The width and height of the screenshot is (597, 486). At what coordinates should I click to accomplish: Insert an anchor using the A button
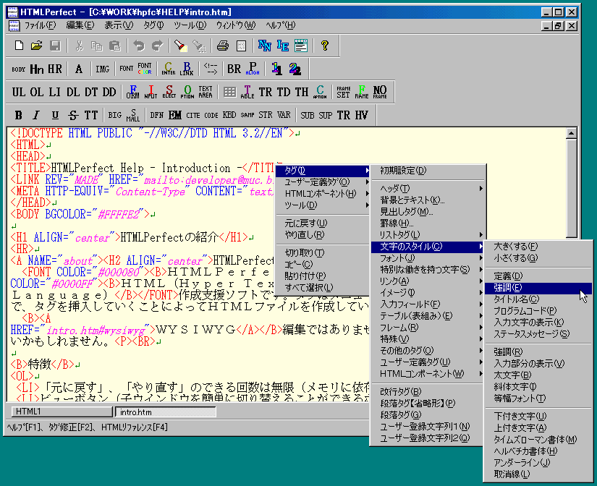(x=79, y=69)
